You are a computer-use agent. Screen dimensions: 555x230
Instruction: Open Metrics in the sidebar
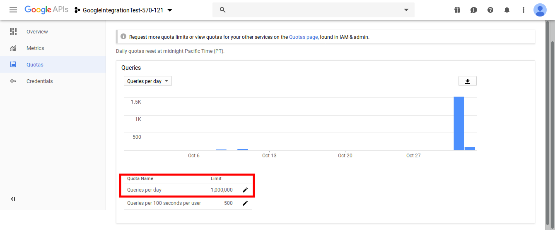click(35, 48)
